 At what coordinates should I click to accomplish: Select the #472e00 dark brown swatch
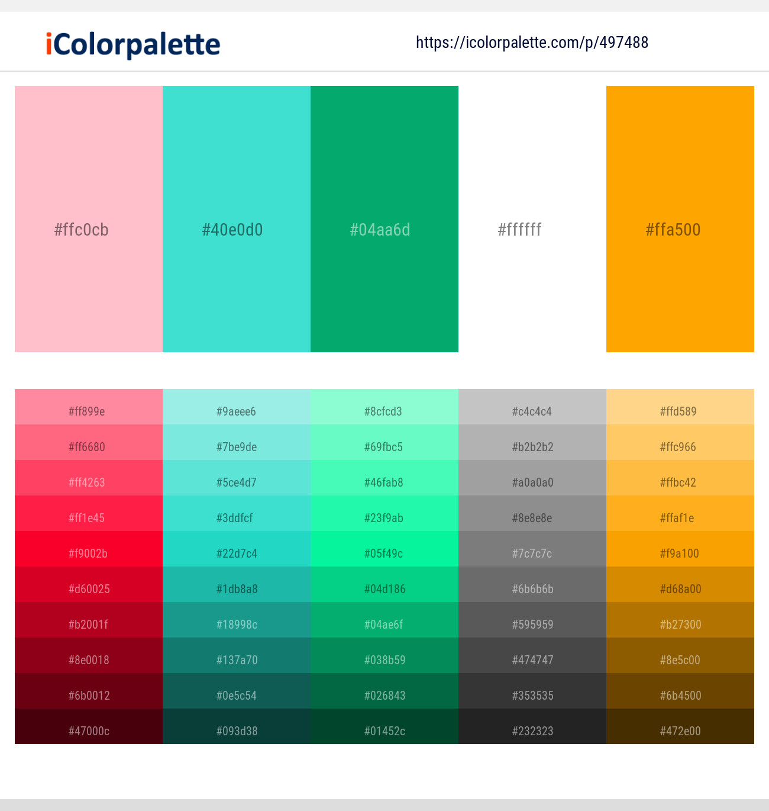tap(680, 731)
